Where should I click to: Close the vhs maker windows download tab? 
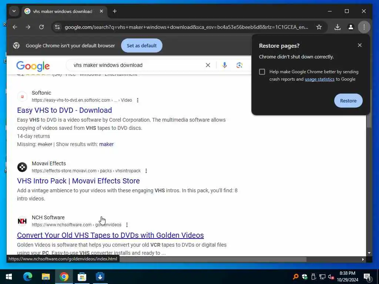click(101, 11)
